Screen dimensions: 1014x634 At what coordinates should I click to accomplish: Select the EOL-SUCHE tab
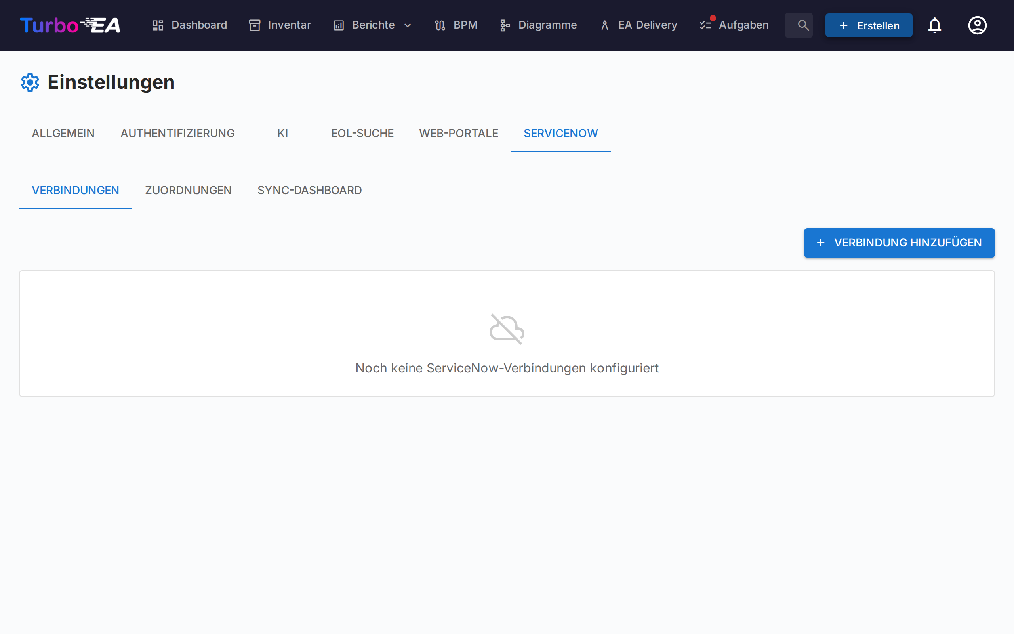[x=362, y=133]
